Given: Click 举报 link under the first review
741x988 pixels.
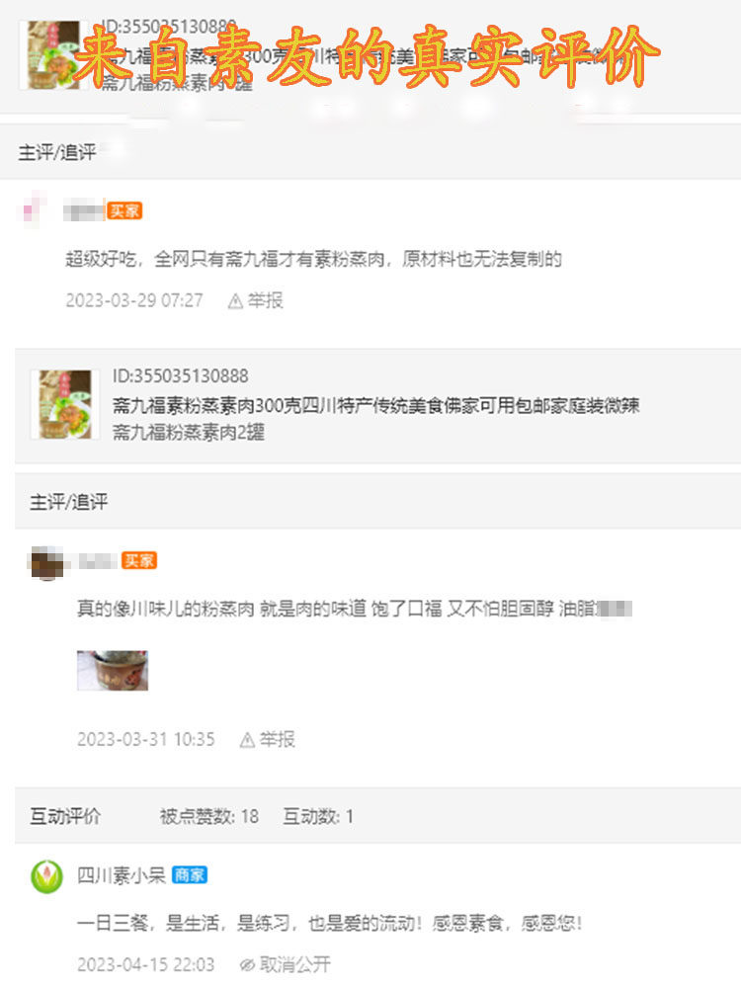Looking at the screenshot, I should (265, 300).
